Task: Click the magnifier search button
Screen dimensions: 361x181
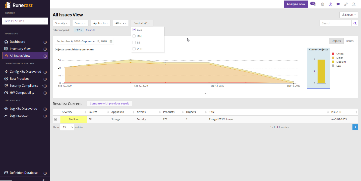Action: (x=355, y=23)
